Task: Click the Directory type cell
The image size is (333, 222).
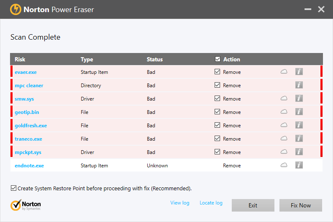Action: (91, 86)
